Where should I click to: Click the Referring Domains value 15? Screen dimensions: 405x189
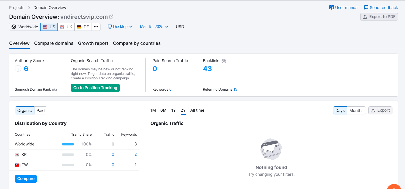[x=235, y=89]
